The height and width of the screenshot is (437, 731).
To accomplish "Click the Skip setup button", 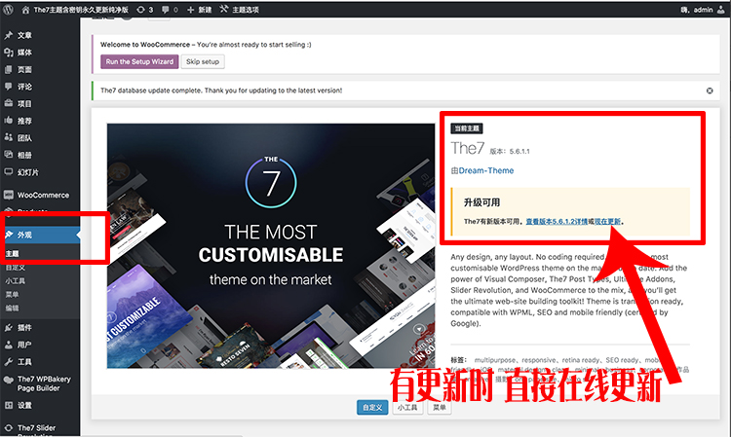I will point(203,61).
